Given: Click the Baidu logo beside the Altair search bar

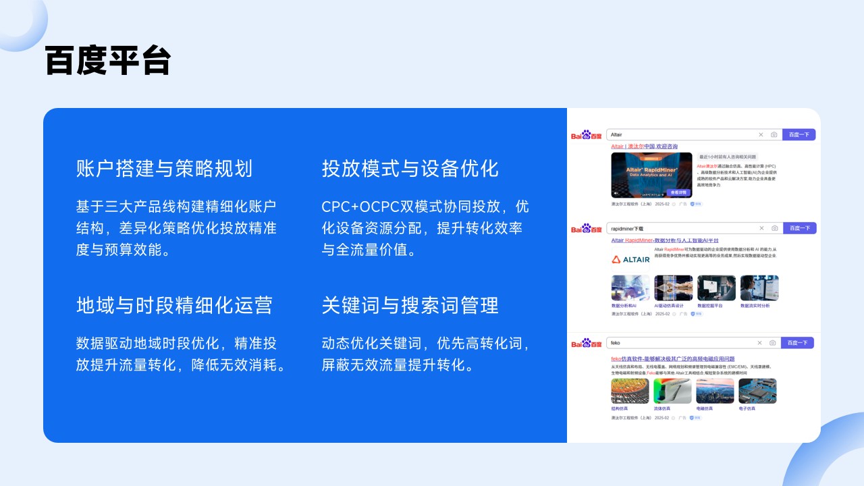Looking at the screenshot, I should 586,134.
